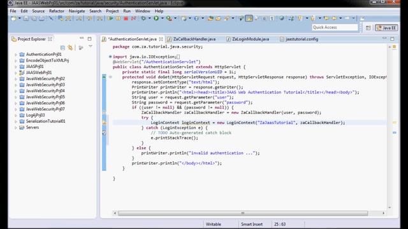Select the JAASPrj01 project
The height and width of the screenshot is (229, 408).
[x=34, y=66]
